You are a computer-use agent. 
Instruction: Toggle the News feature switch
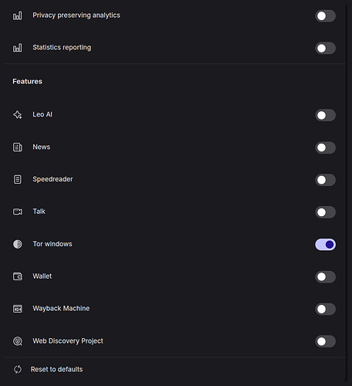coord(325,147)
